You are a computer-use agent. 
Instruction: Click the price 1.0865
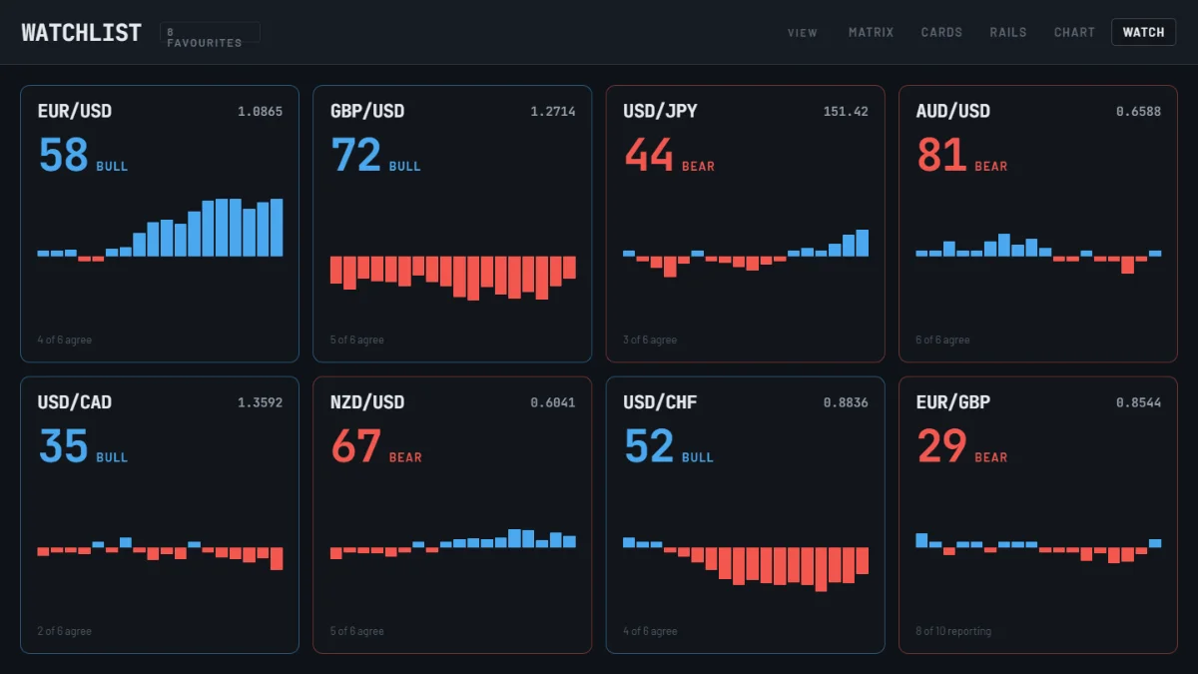260,112
